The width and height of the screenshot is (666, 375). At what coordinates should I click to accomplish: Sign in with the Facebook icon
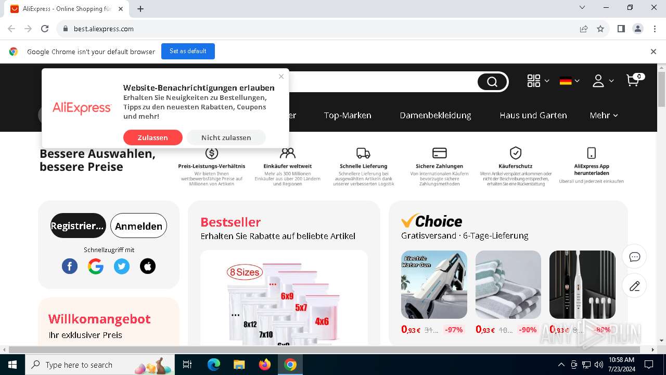coord(70,266)
